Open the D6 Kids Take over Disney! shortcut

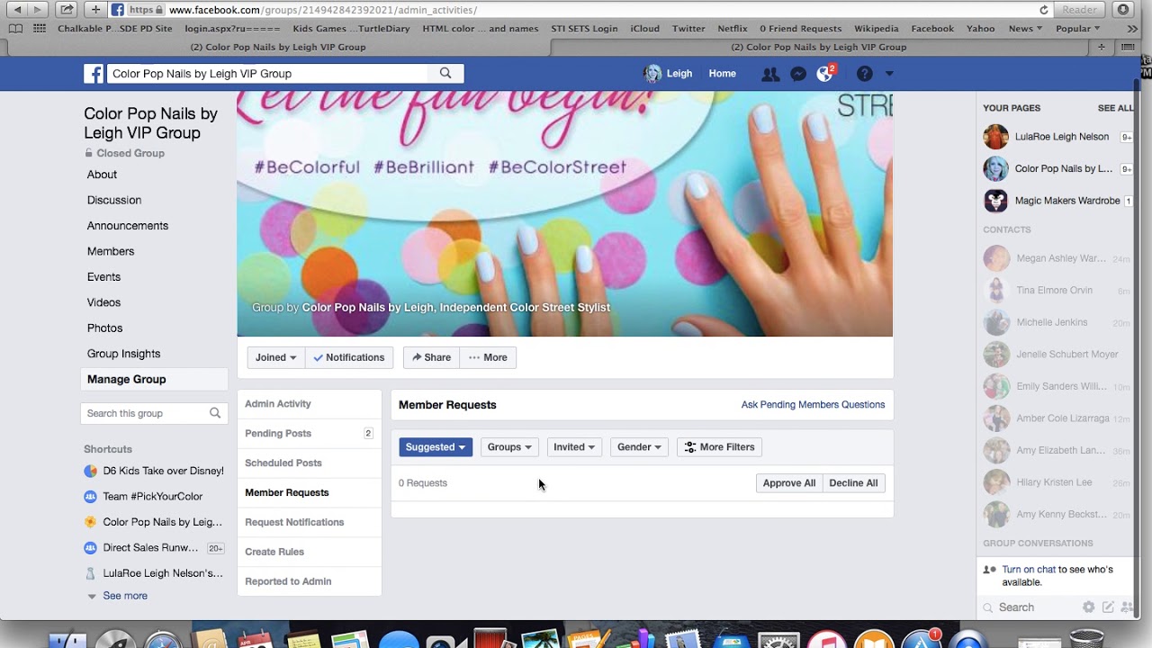[x=154, y=471]
